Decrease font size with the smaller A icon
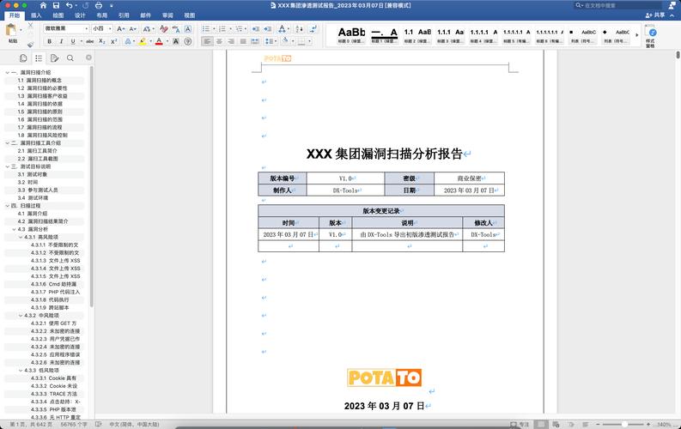681x429 pixels. tap(133, 28)
